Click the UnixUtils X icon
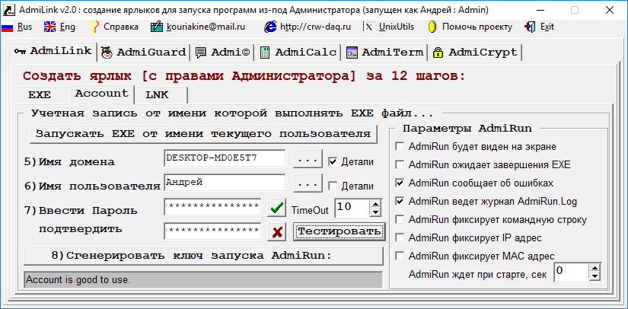628x309 pixels. pos(370,27)
